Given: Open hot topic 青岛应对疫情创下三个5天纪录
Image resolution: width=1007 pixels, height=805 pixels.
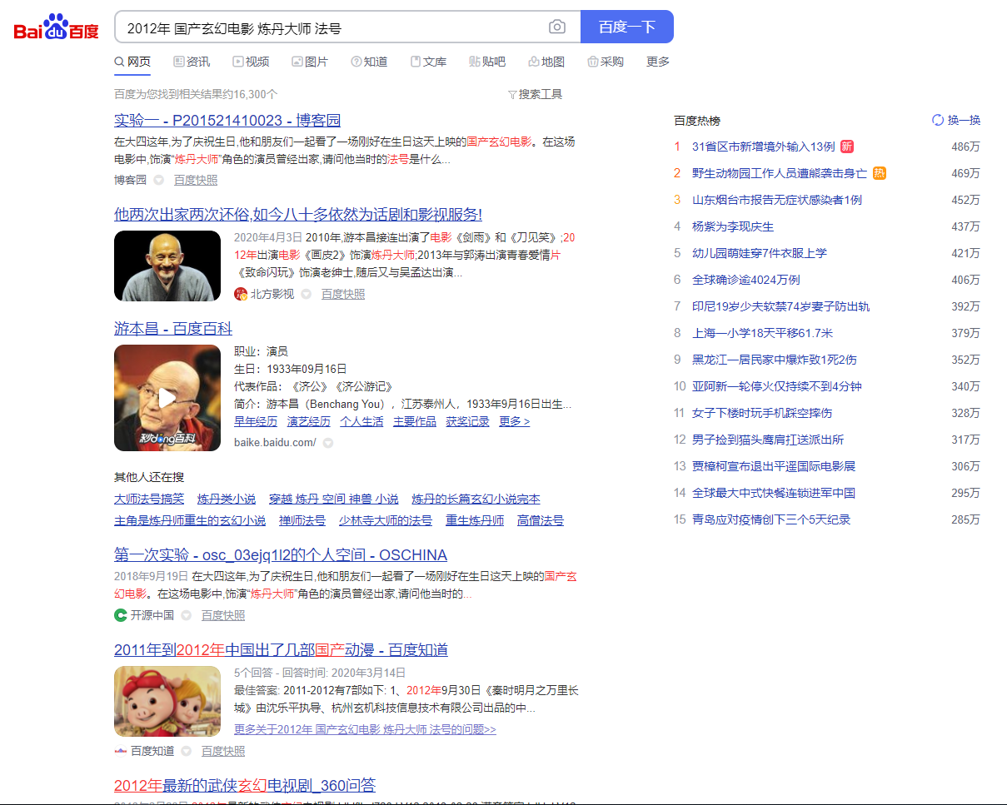Looking at the screenshot, I should (771, 519).
